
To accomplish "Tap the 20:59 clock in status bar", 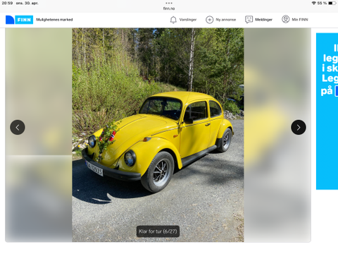I will [7, 3].
